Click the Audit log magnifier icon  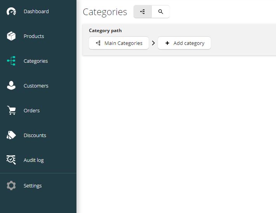[11, 160]
